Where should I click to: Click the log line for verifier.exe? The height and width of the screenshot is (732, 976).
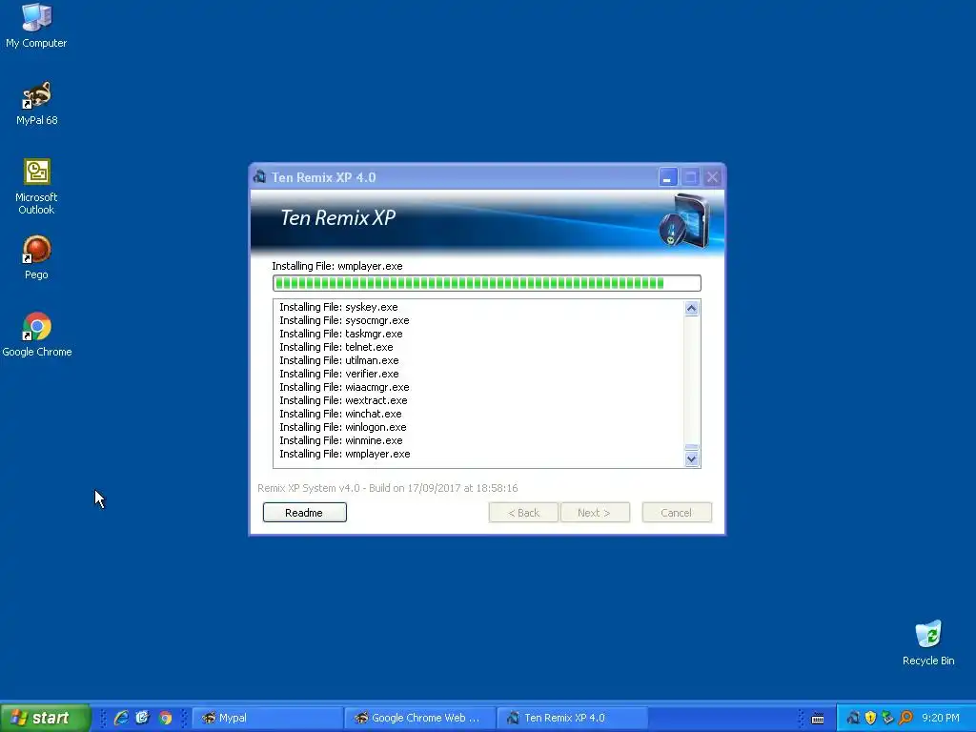pos(339,374)
